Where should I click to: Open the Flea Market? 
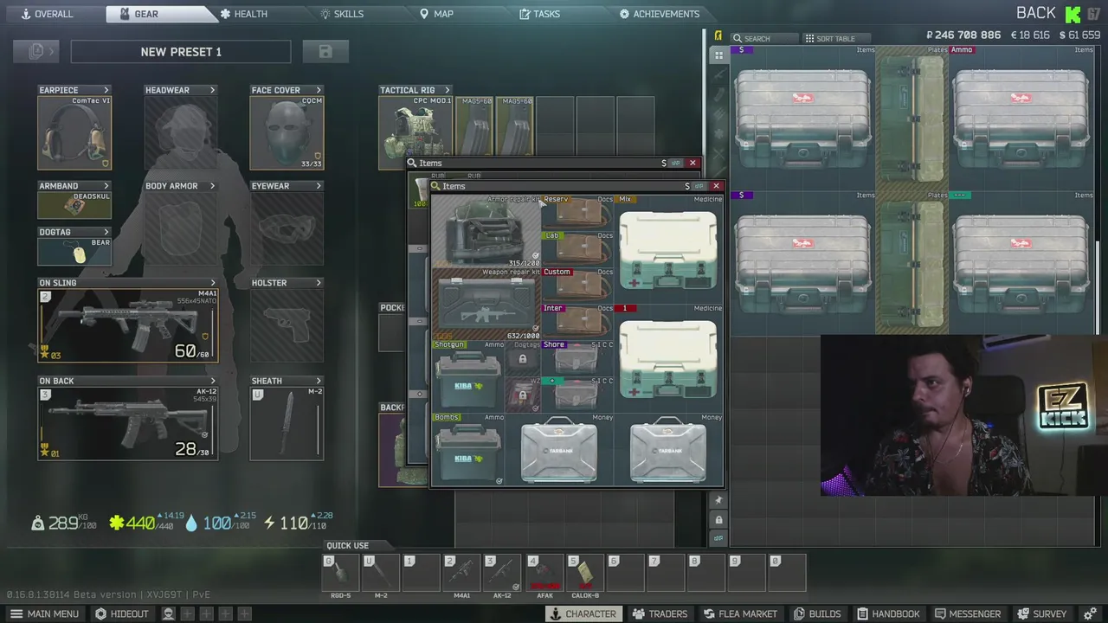point(740,613)
